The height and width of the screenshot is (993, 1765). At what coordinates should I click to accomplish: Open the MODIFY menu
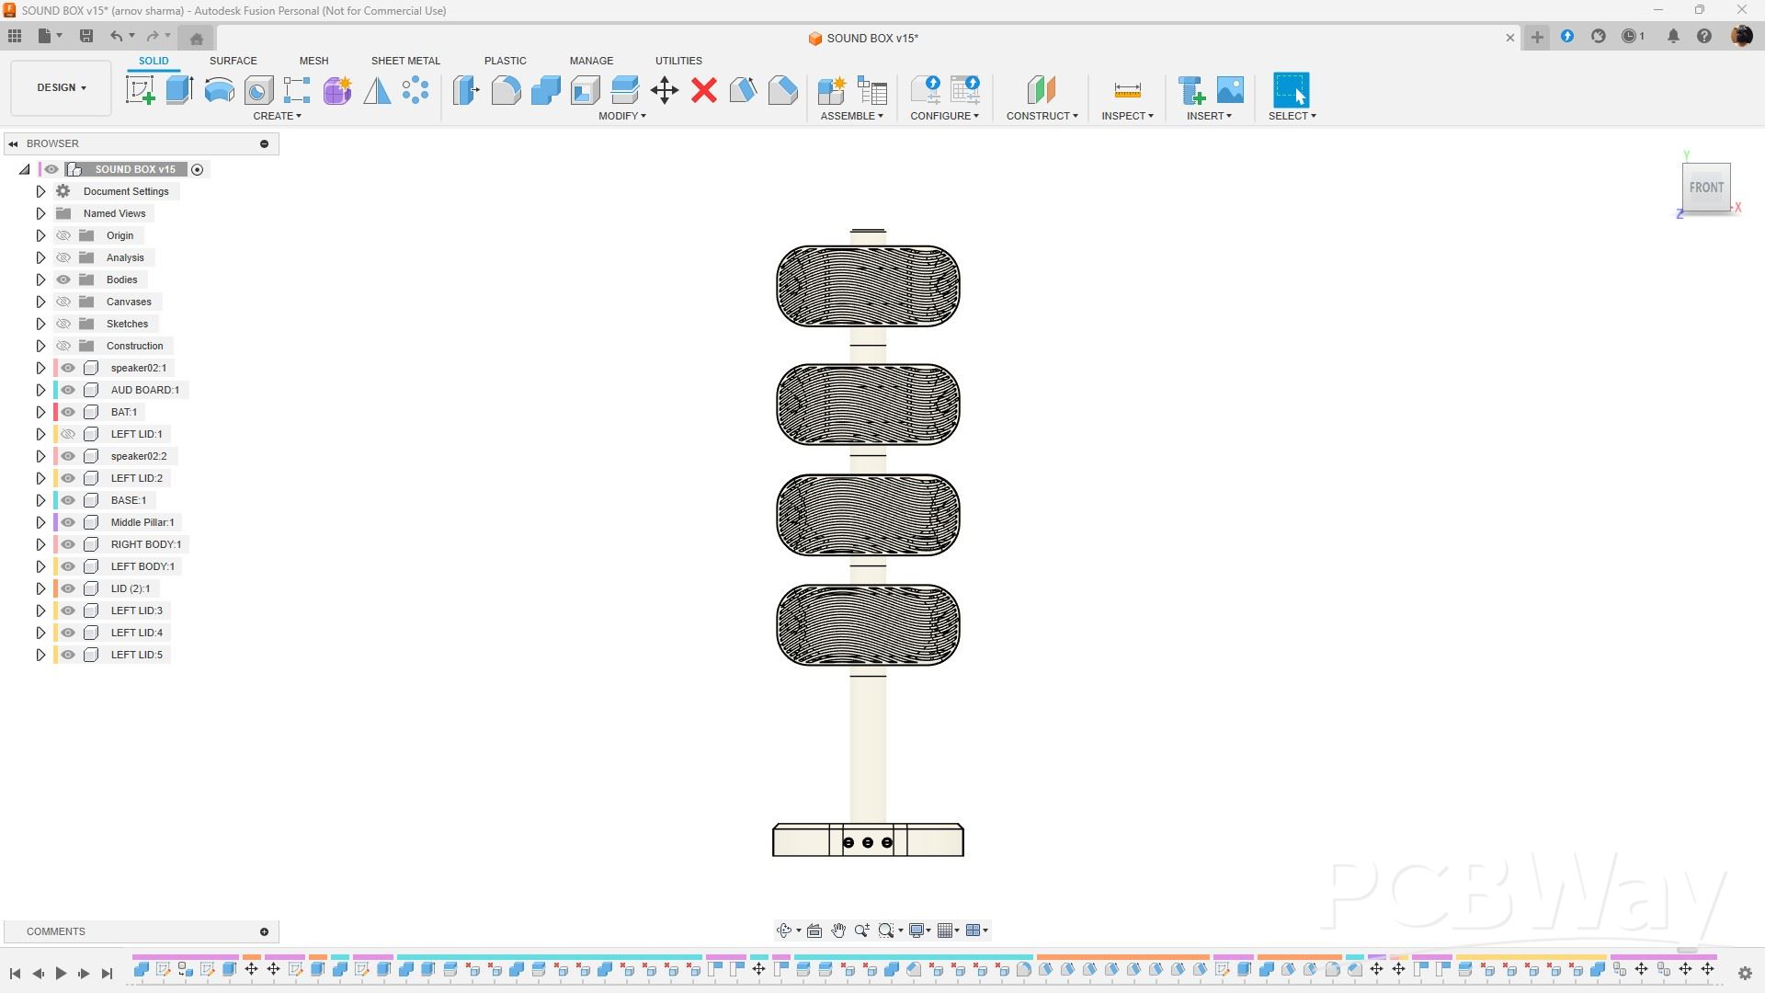click(x=621, y=116)
